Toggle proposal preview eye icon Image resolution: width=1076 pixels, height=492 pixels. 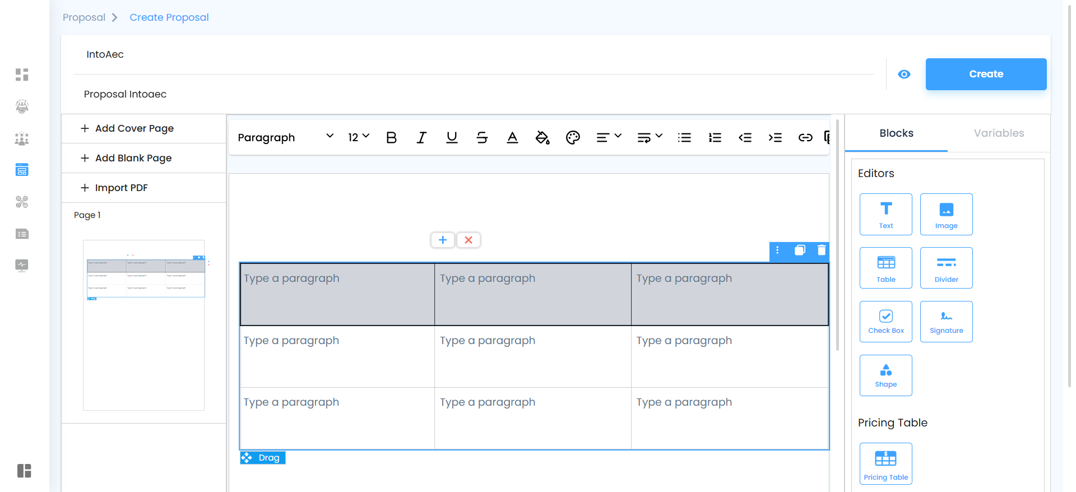click(x=904, y=75)
